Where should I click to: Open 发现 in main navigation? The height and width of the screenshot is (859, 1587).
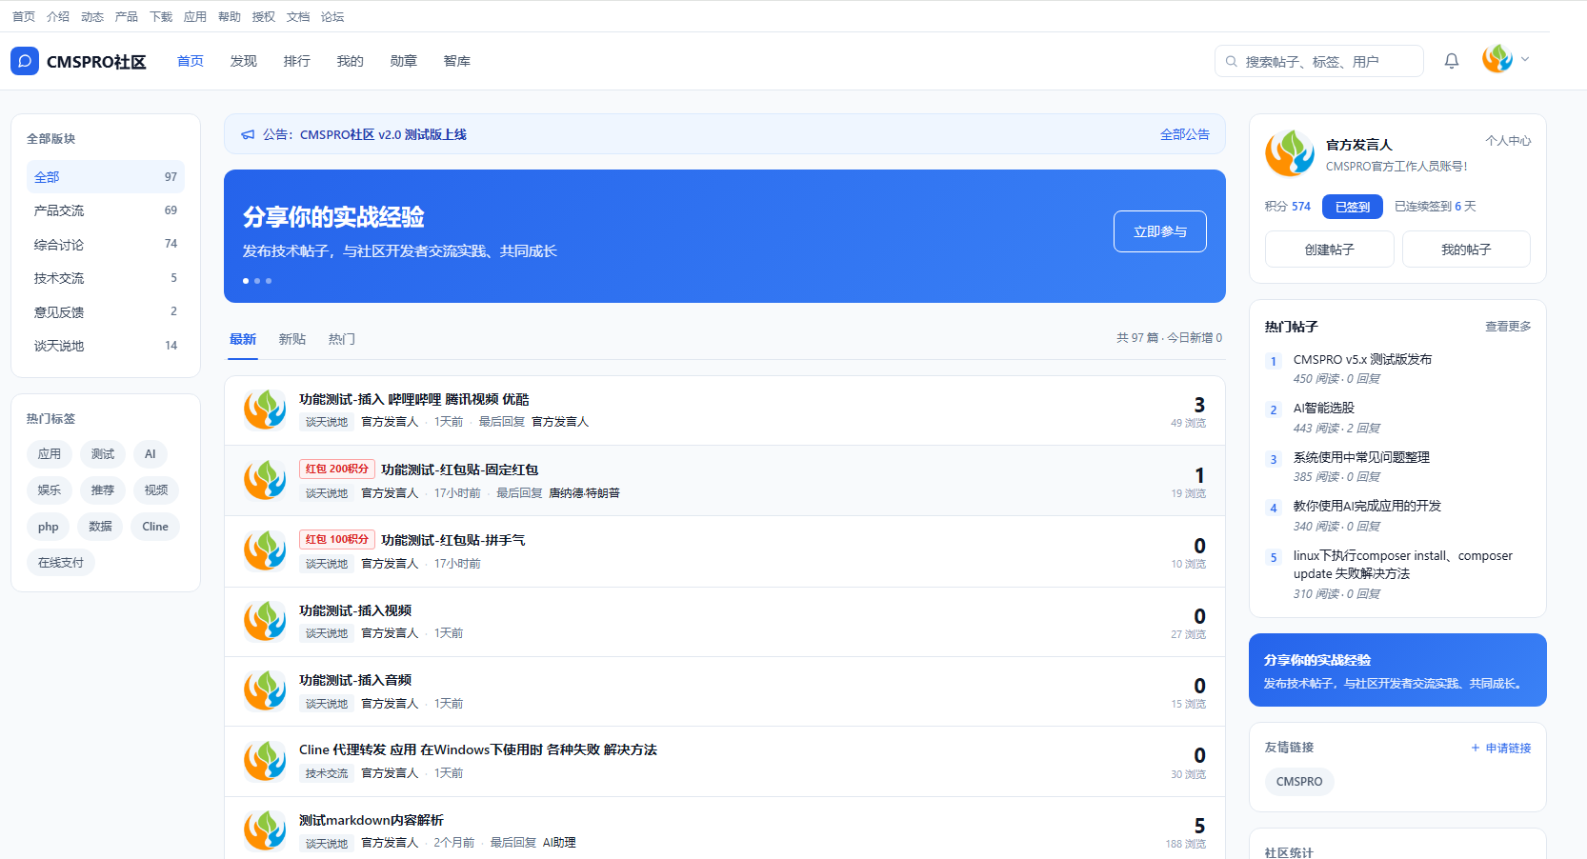(244, 61)
